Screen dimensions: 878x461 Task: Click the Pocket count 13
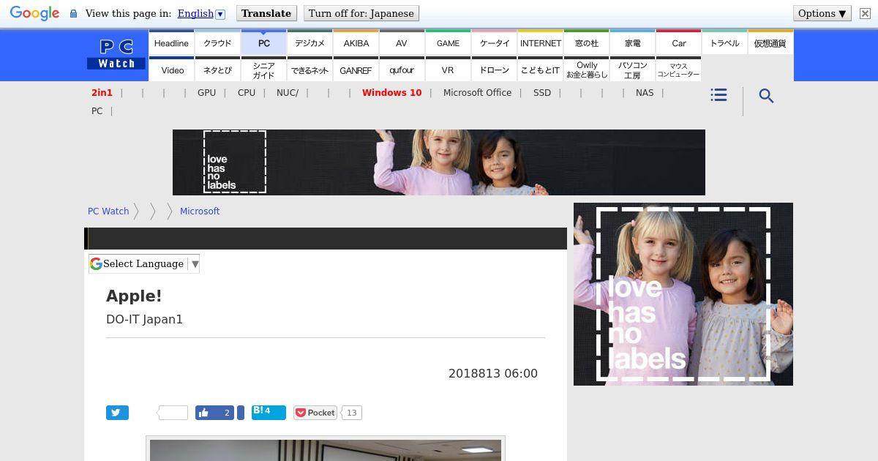point(351,413)
